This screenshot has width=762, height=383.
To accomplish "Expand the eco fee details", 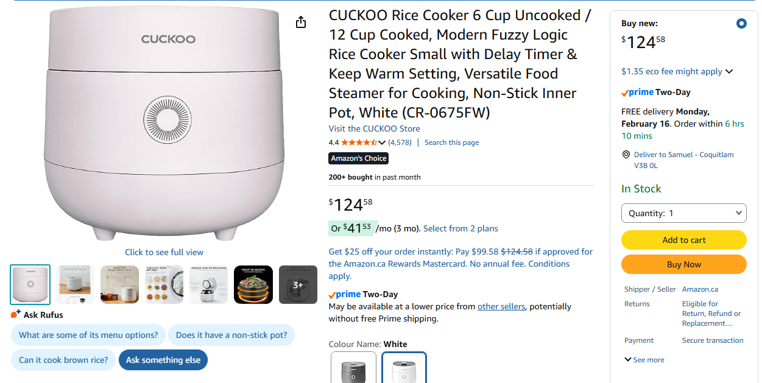I will click(x=729, y=71).
